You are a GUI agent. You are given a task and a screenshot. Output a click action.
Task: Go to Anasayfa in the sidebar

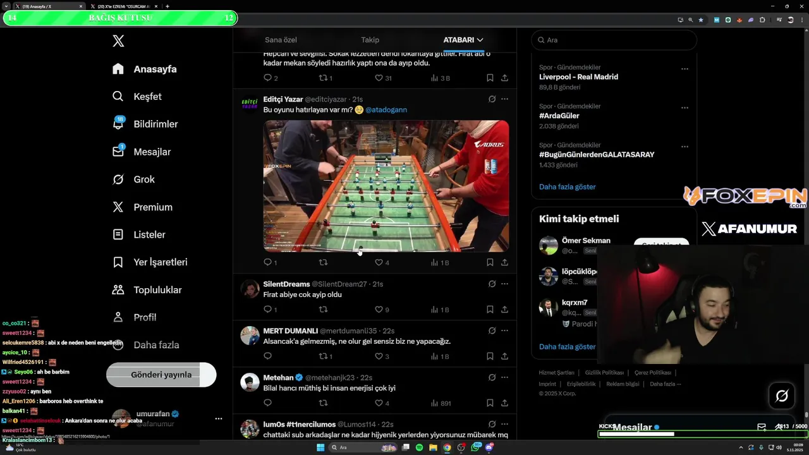click(145, 69)
